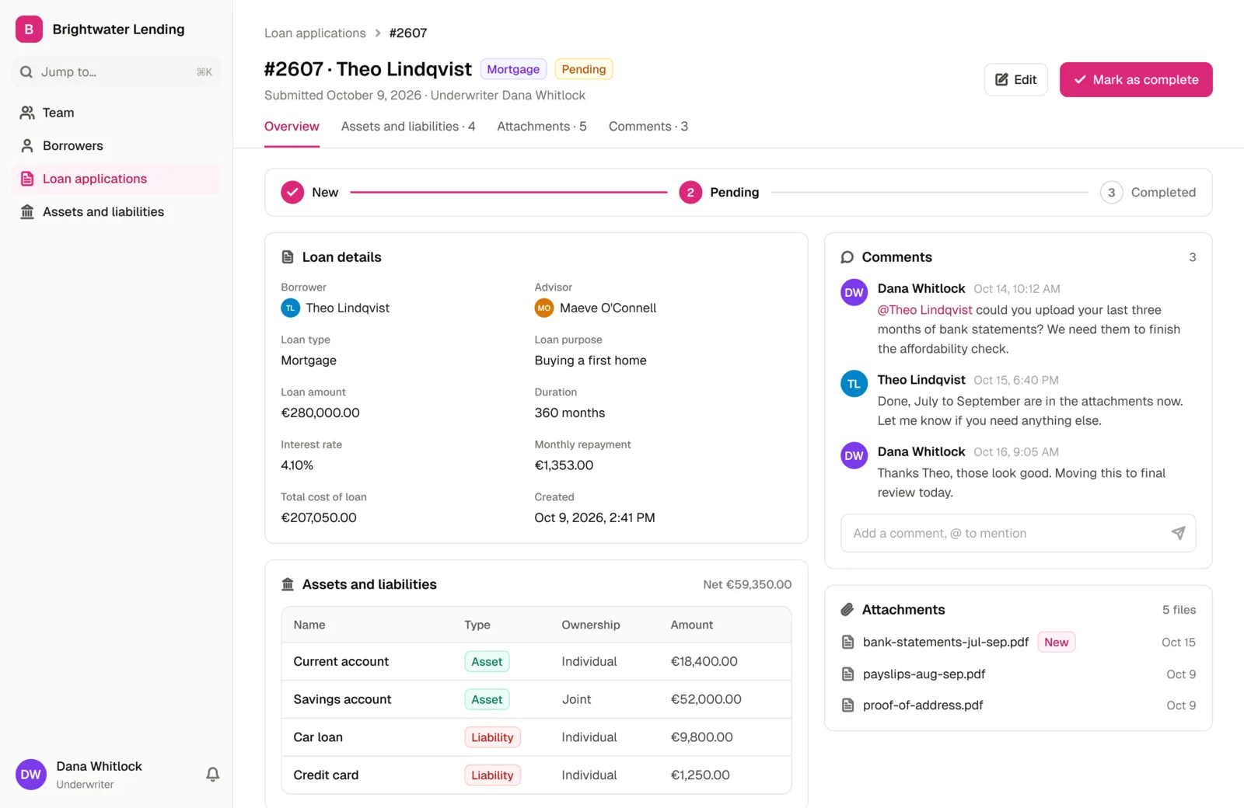1244x808 pixels.
Task: Click the TL avatar on Oct 15 comment
Action: tap(854, 384)
